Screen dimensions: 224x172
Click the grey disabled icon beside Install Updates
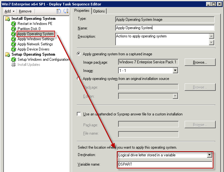click(x=13, y=65)
